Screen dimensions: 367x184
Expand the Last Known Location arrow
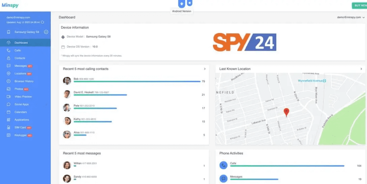click(361, 69)
